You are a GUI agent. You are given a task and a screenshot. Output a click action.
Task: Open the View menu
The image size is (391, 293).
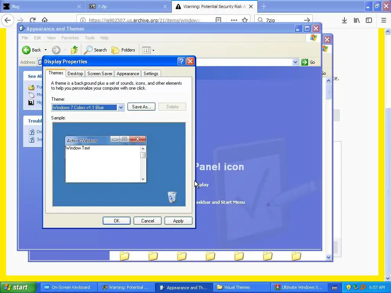[51, 38]
